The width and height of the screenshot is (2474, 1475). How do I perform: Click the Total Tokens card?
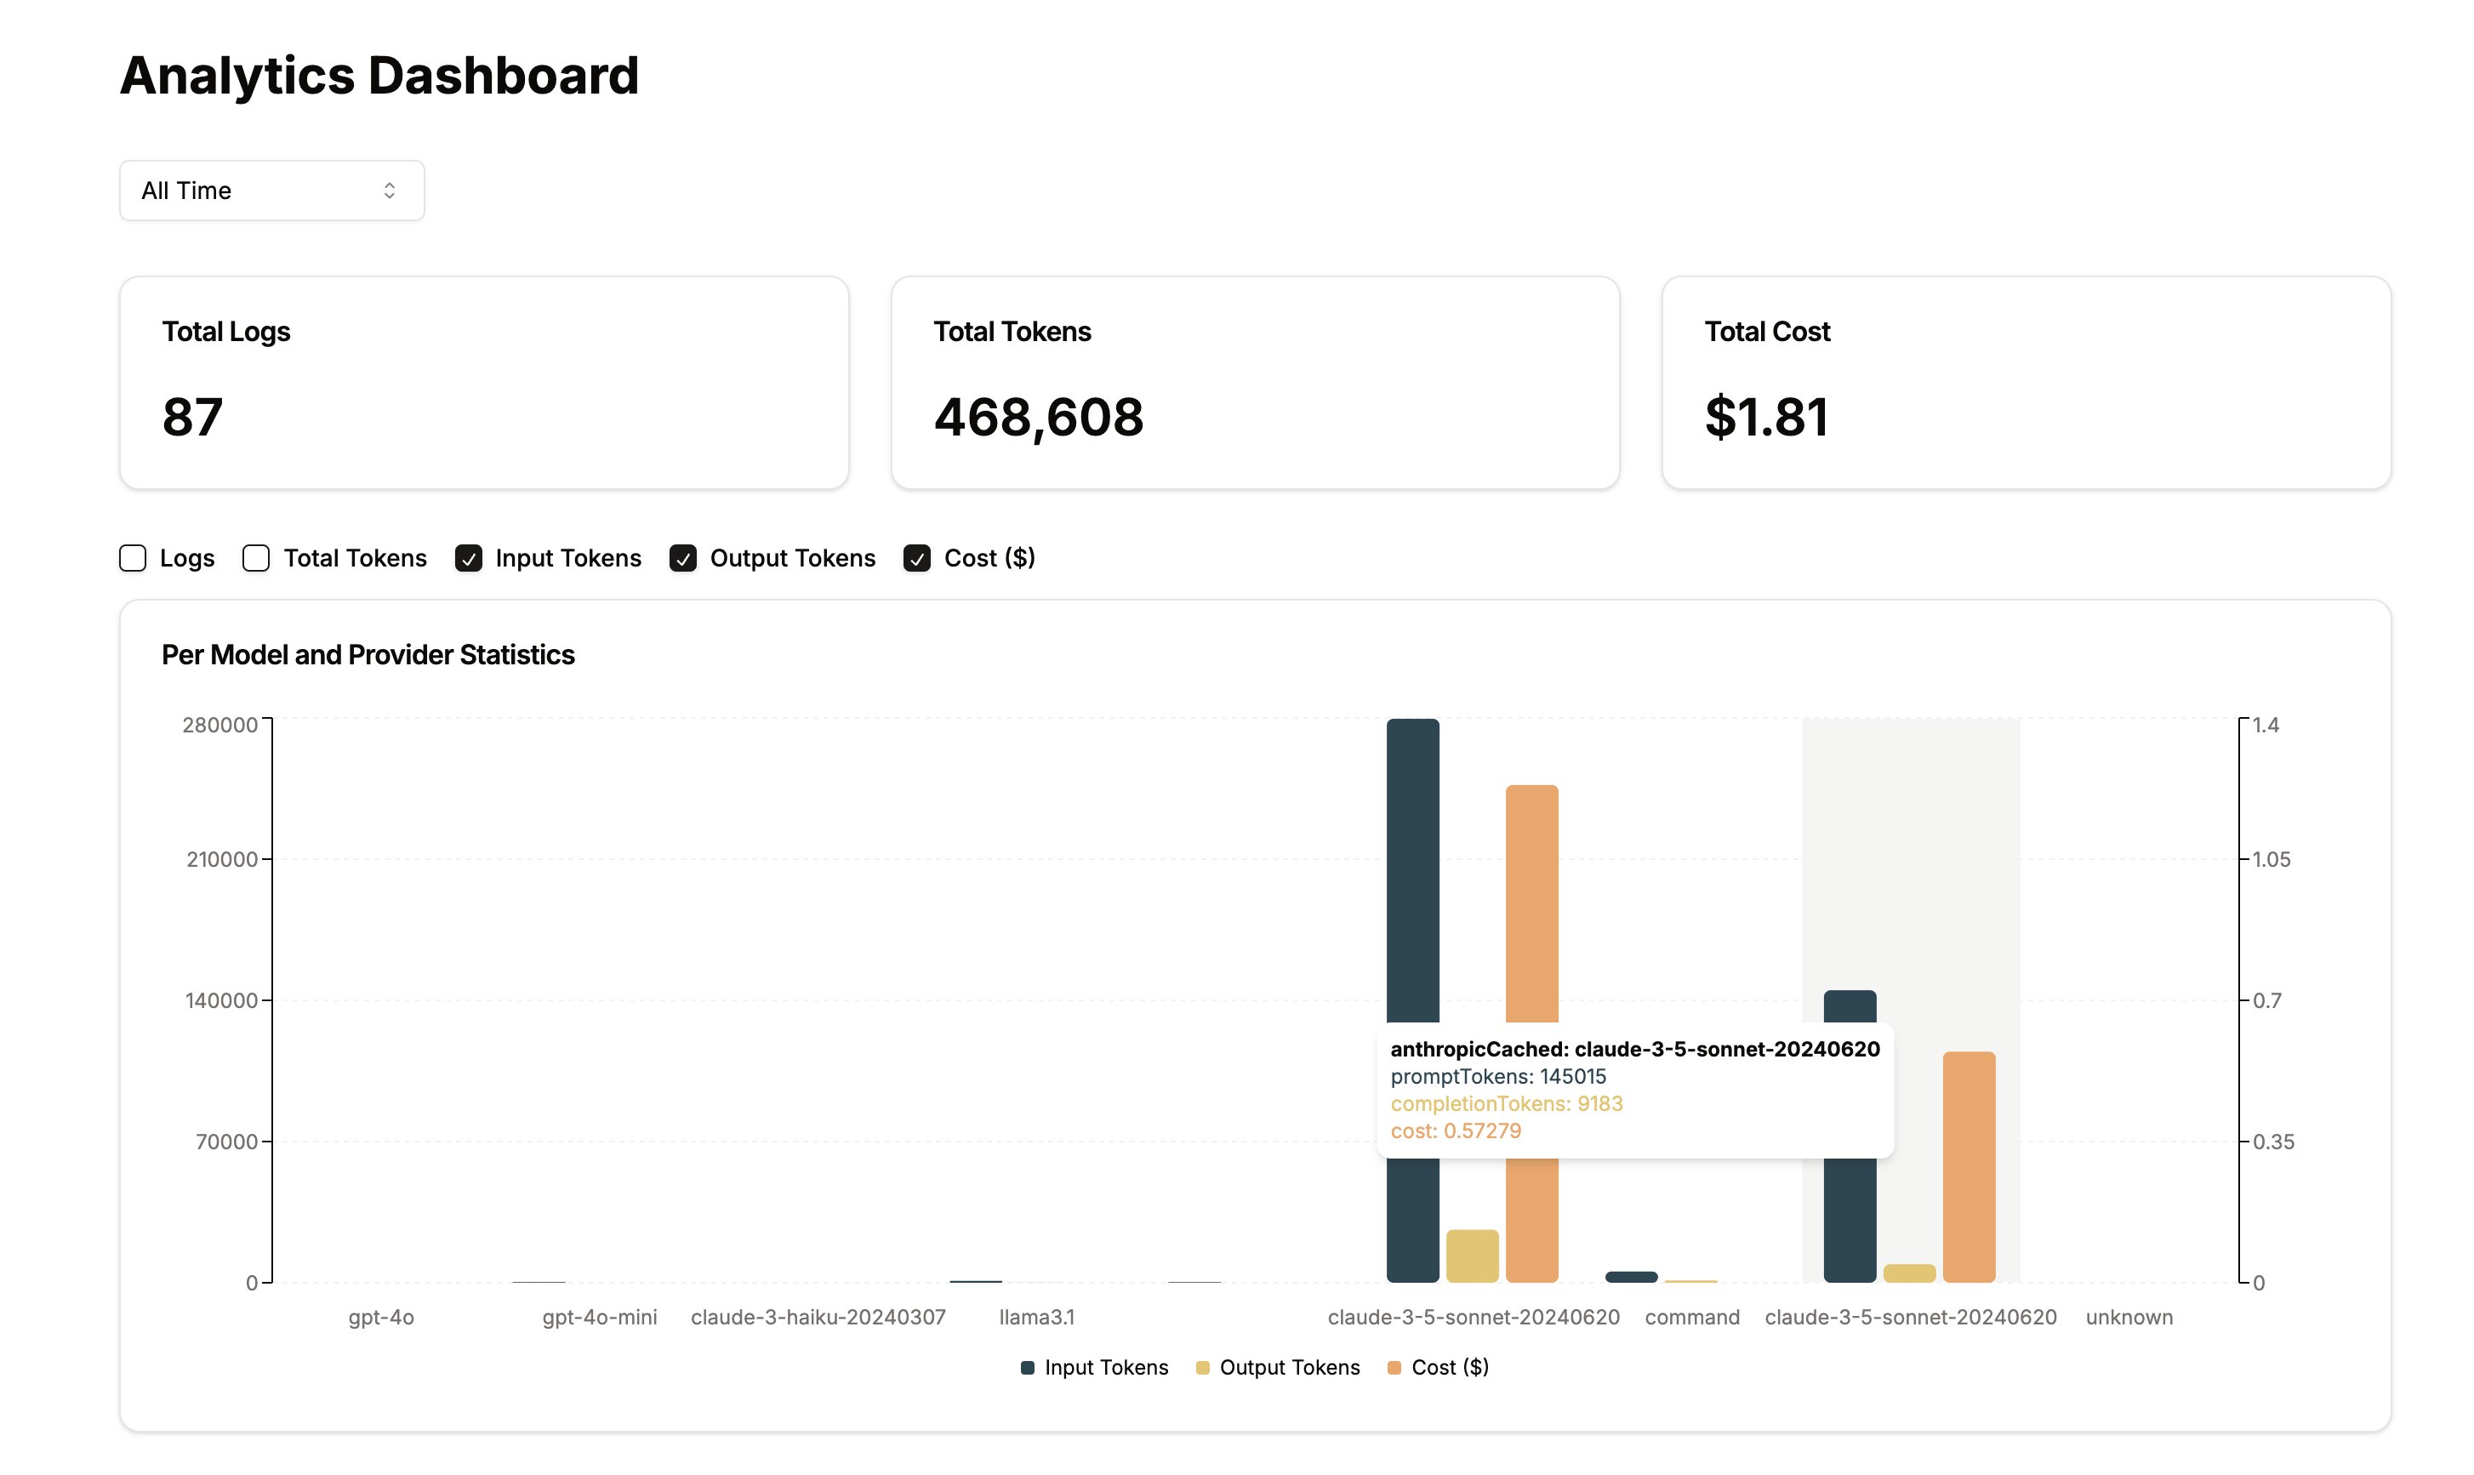pyautogui.click(x=1254, y=383)
